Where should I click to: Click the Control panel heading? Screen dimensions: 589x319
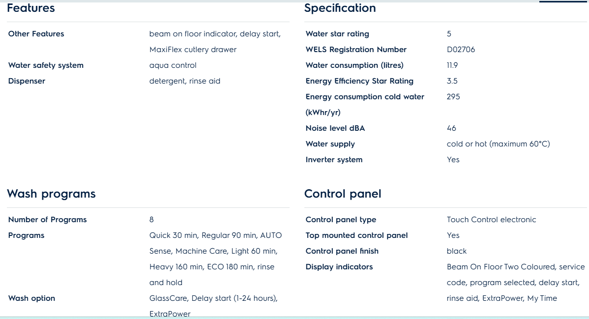pos(343,194)
